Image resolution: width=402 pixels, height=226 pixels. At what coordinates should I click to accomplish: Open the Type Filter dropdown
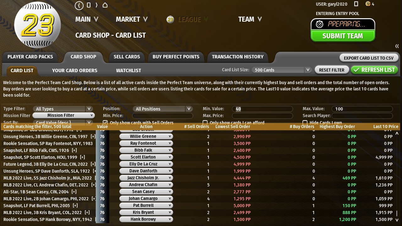click(63, 109)
